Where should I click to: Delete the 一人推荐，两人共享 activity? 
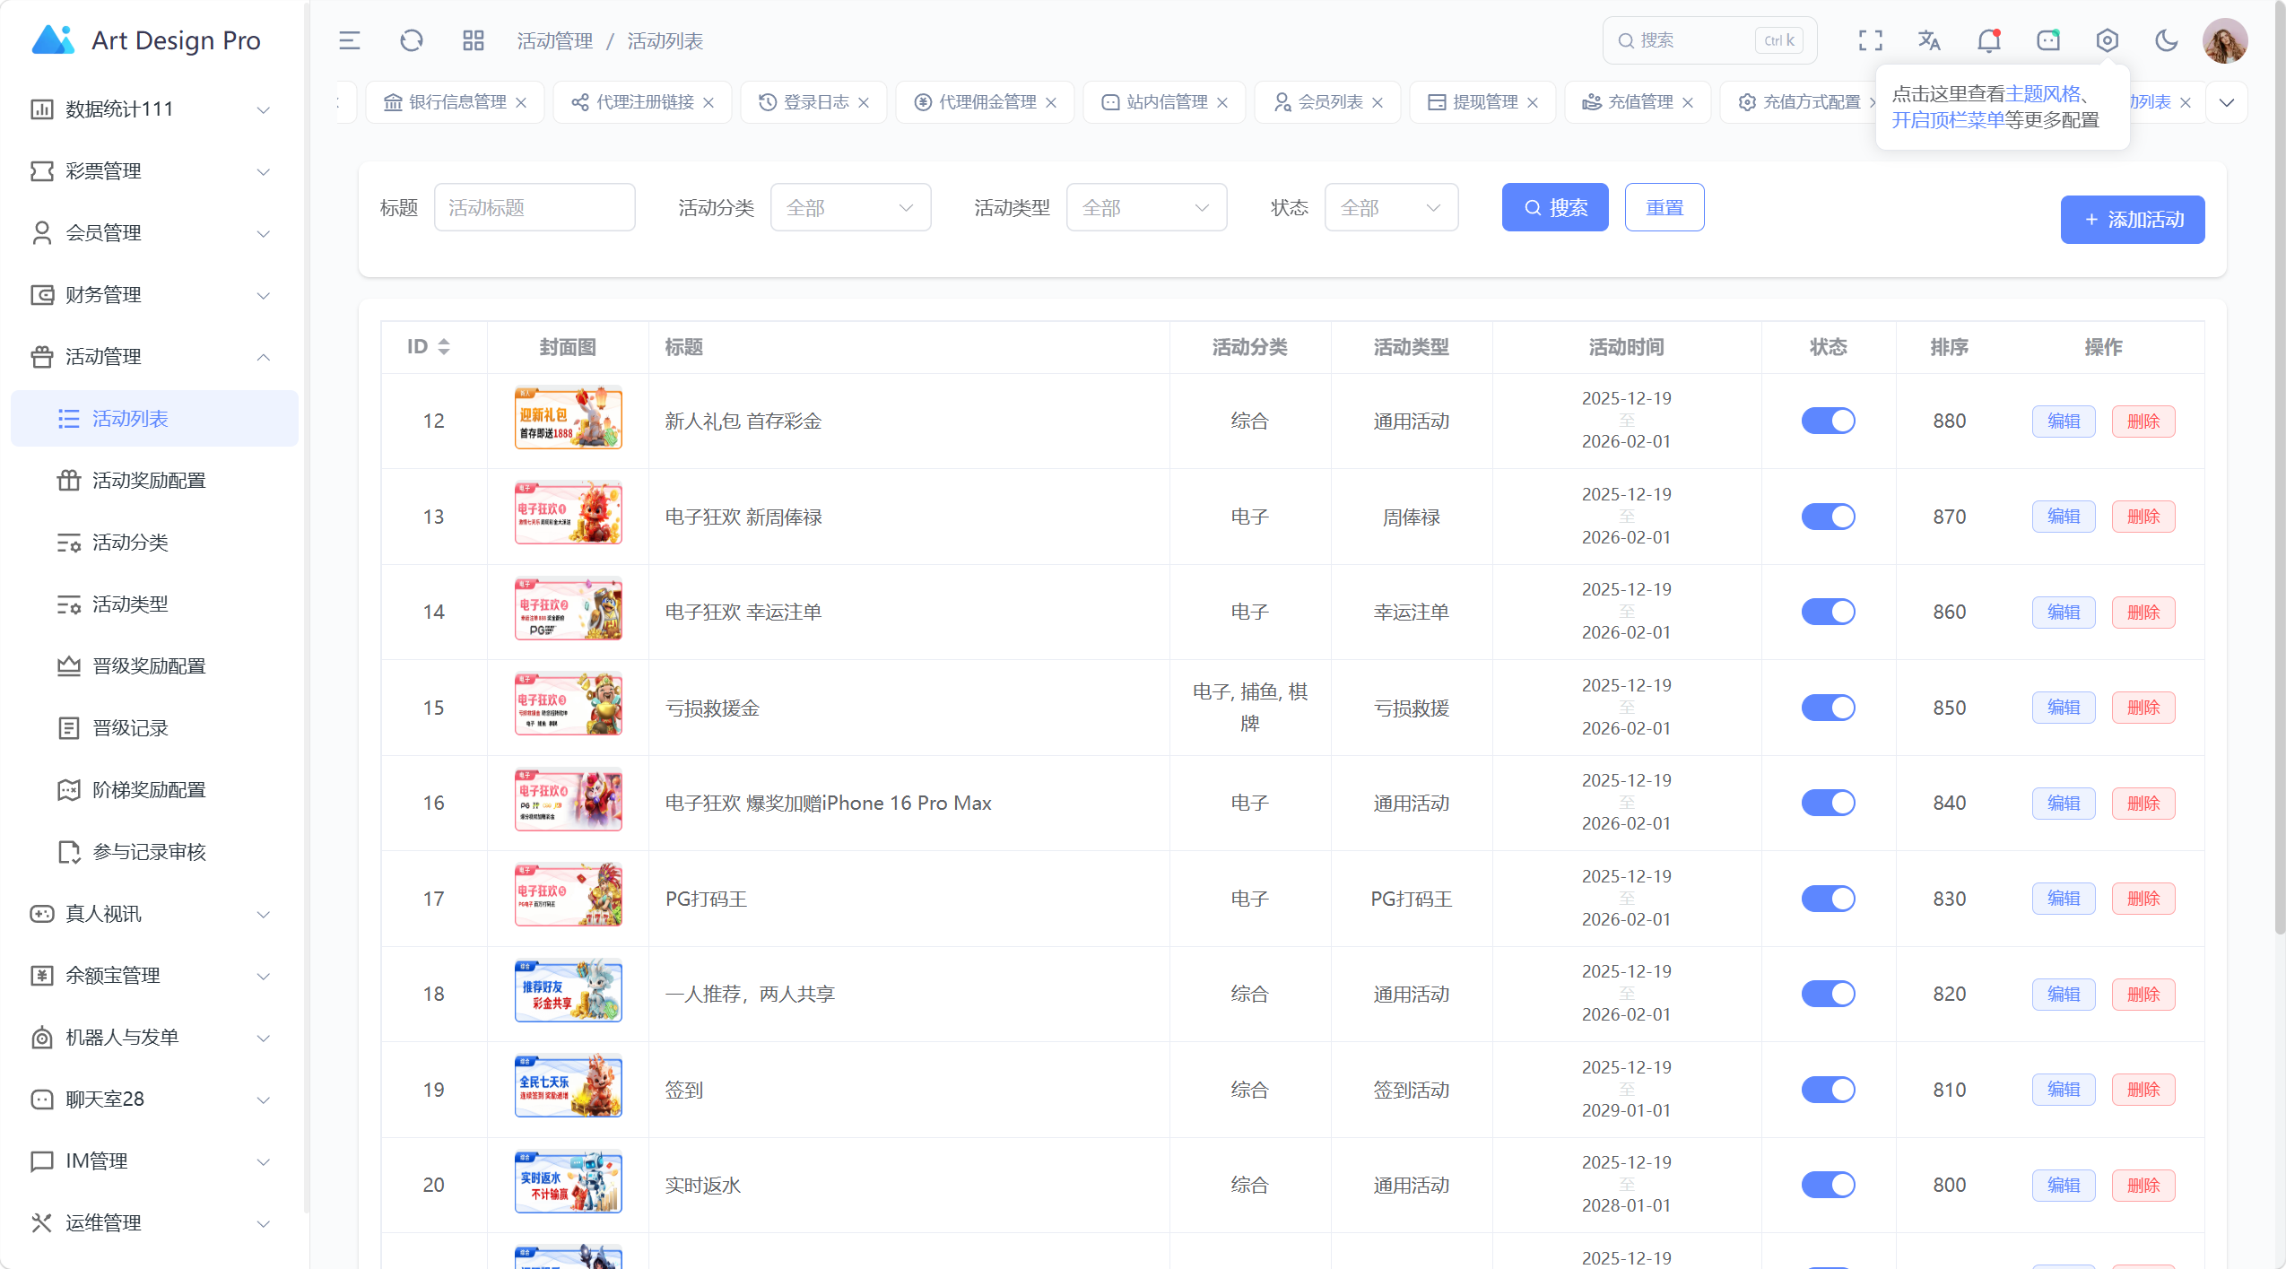coord(2143,995)
